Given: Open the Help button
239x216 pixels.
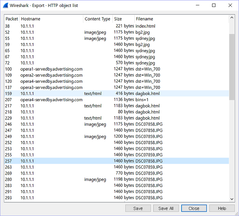Looking at the screenshot, I should coord(222,208).
